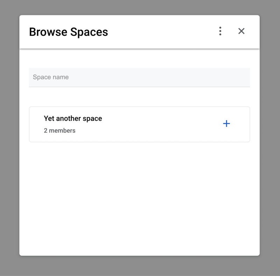Open the header menu next to the close button
Image resolution: width=280 pixels, height=276 pixels.
point(220,31)
